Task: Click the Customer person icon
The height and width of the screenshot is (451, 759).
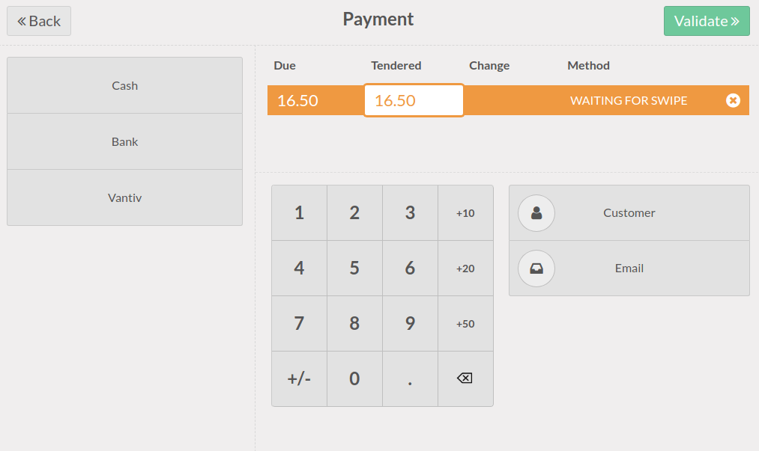Action: 536,213
